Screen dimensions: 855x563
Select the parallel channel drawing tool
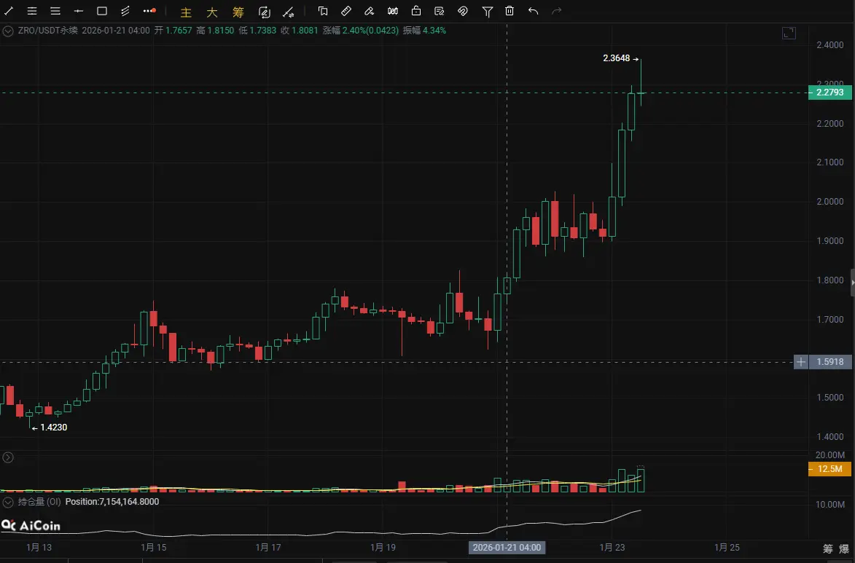tap(125, 11)
